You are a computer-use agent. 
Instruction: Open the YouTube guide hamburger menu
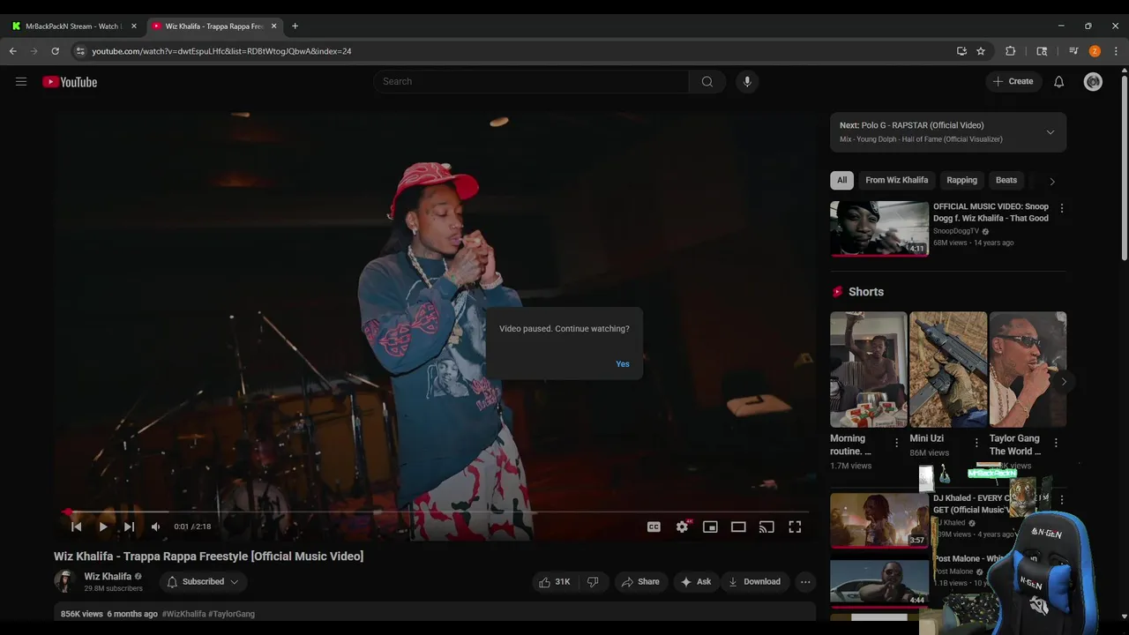21,82
